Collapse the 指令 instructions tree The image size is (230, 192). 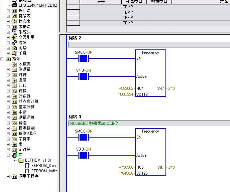click(2, 59)
